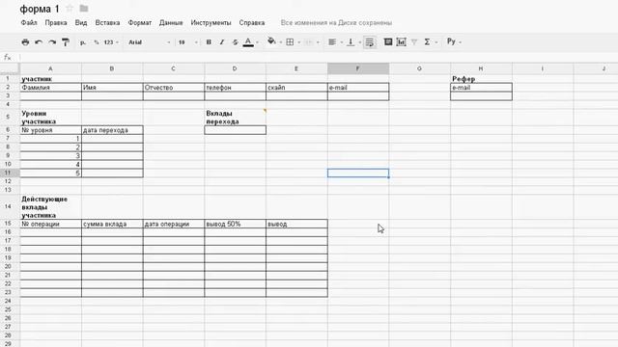Toggle strikethrough formatting
The image size is (618, 347).
click(x=235, y=42)
